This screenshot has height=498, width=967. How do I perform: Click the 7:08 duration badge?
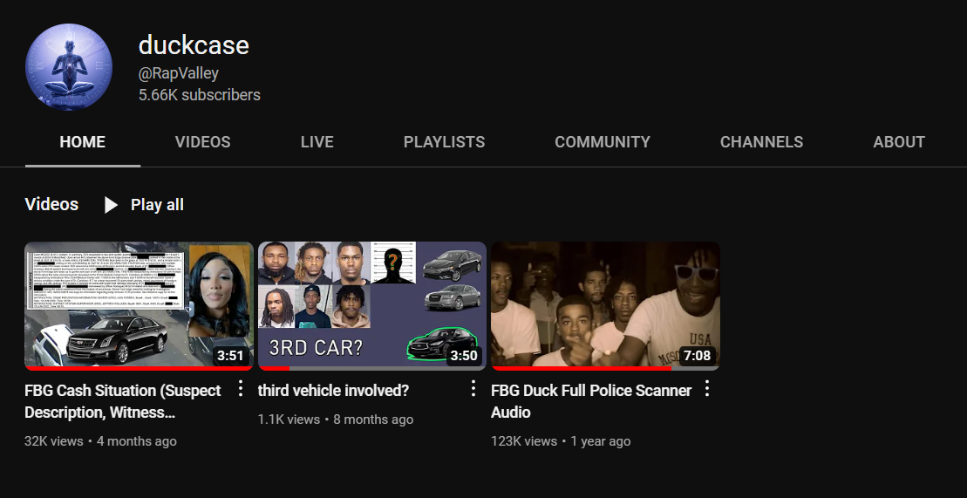point(698,356)
